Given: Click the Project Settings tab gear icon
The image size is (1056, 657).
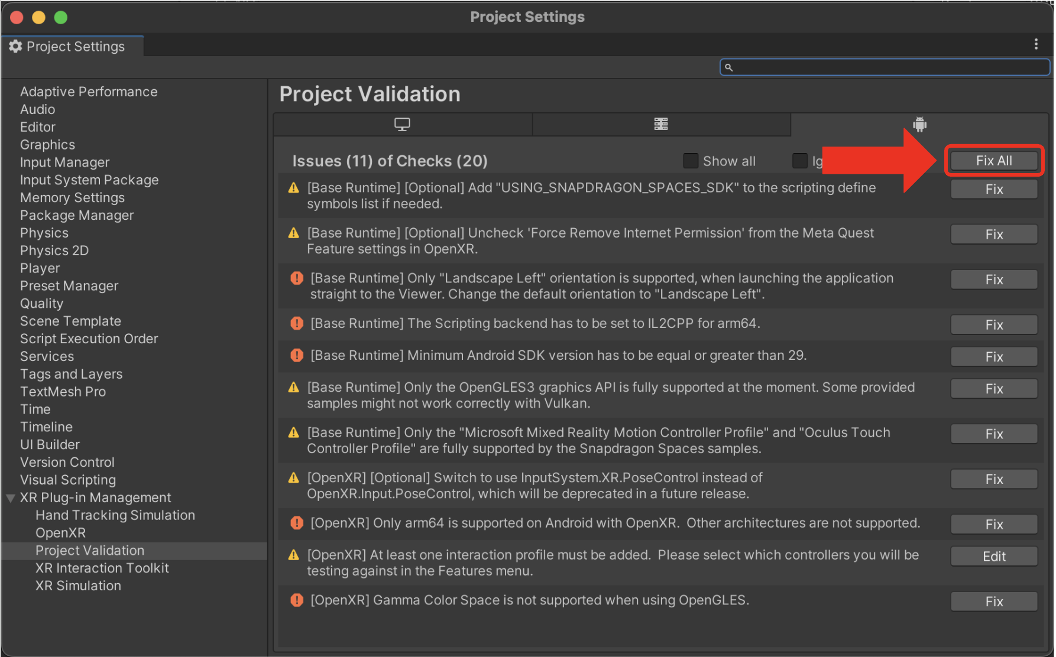Looking at the screenshot, I should coord(15,46).
